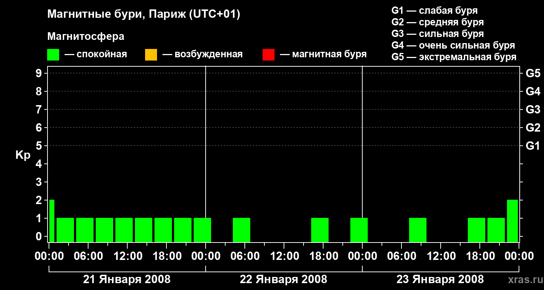Select the chart title 'Магнитные бури, Париж (UTC+01)'
Image resolution: width=544 pixels, height=290 pixels.
tap(144, 14)
